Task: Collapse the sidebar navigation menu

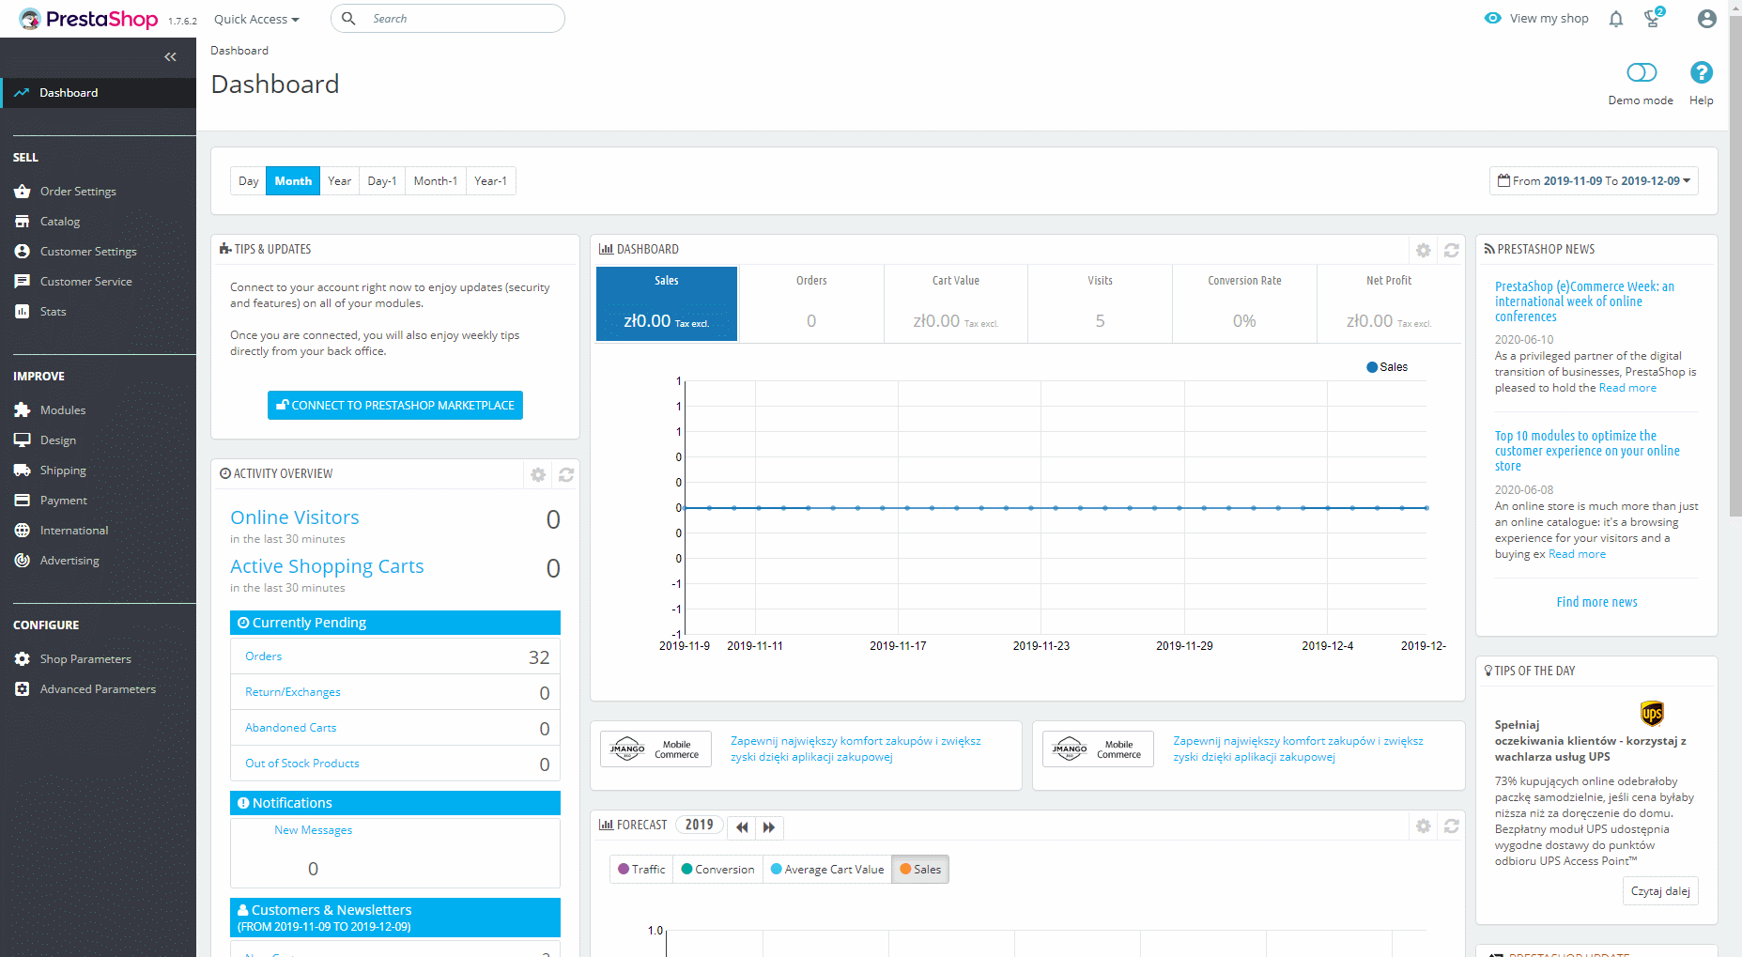Action: point(170,57)
